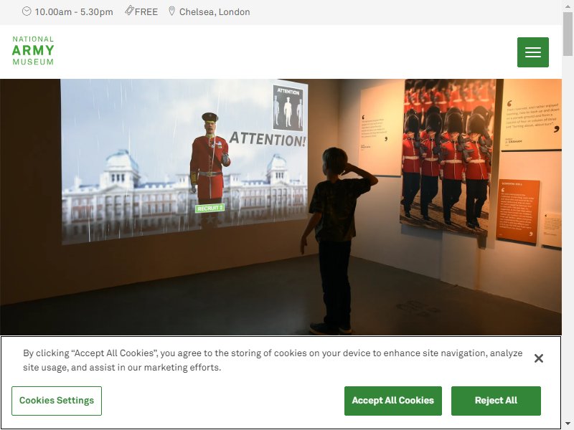
Task: Click the RECRUIT 2 green label
Action: click(210, 208)
